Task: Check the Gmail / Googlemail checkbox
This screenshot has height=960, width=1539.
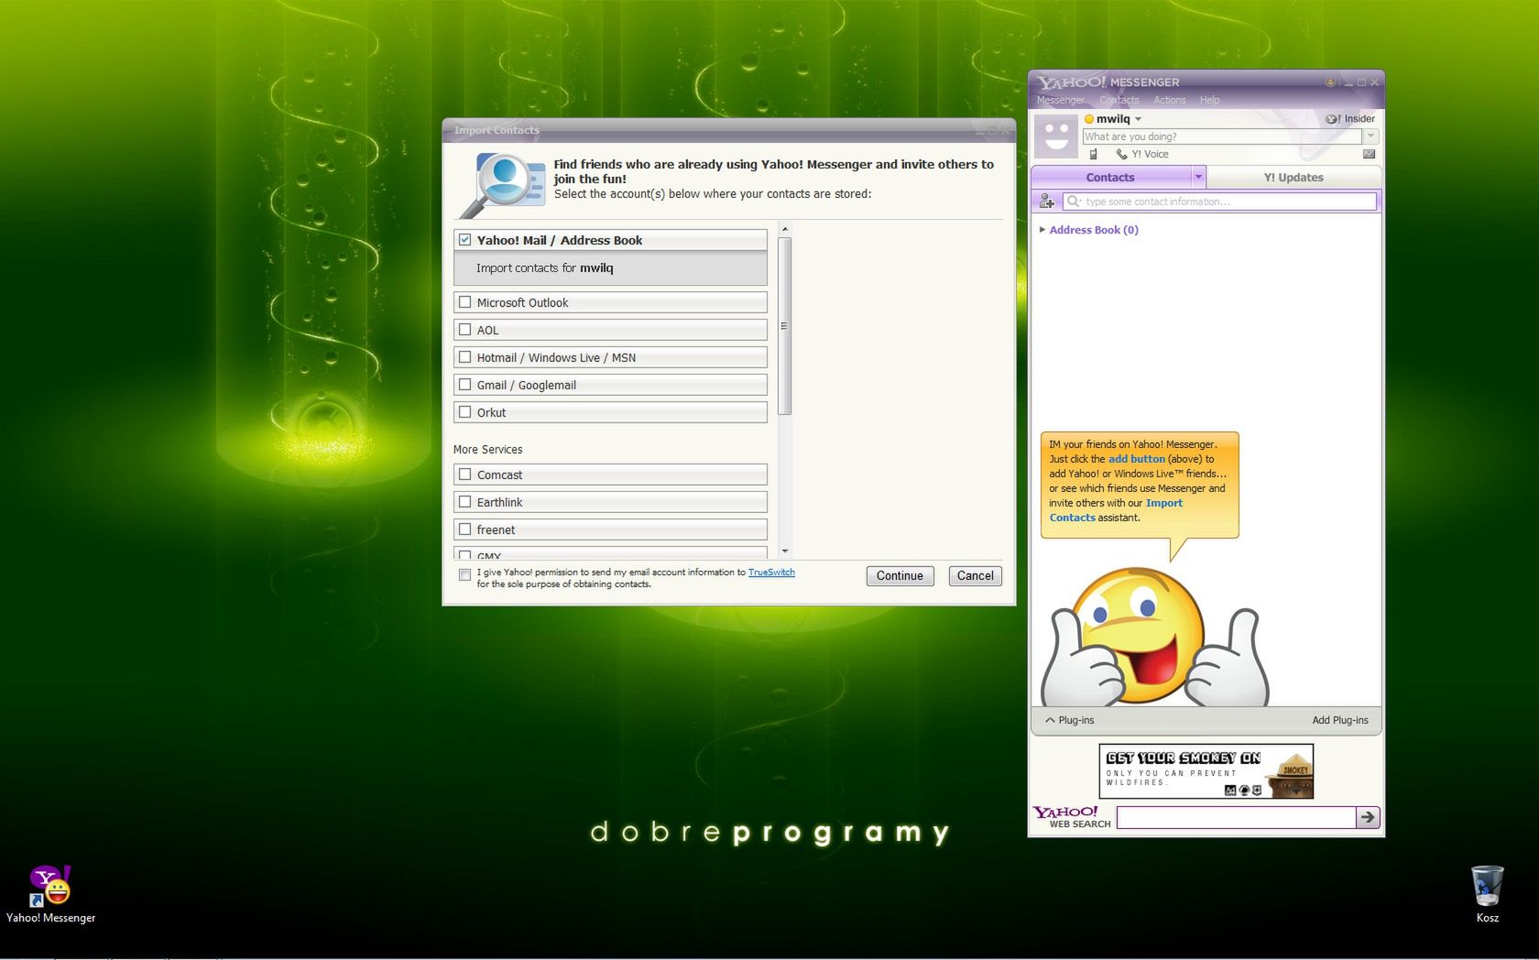Action: 465,385
